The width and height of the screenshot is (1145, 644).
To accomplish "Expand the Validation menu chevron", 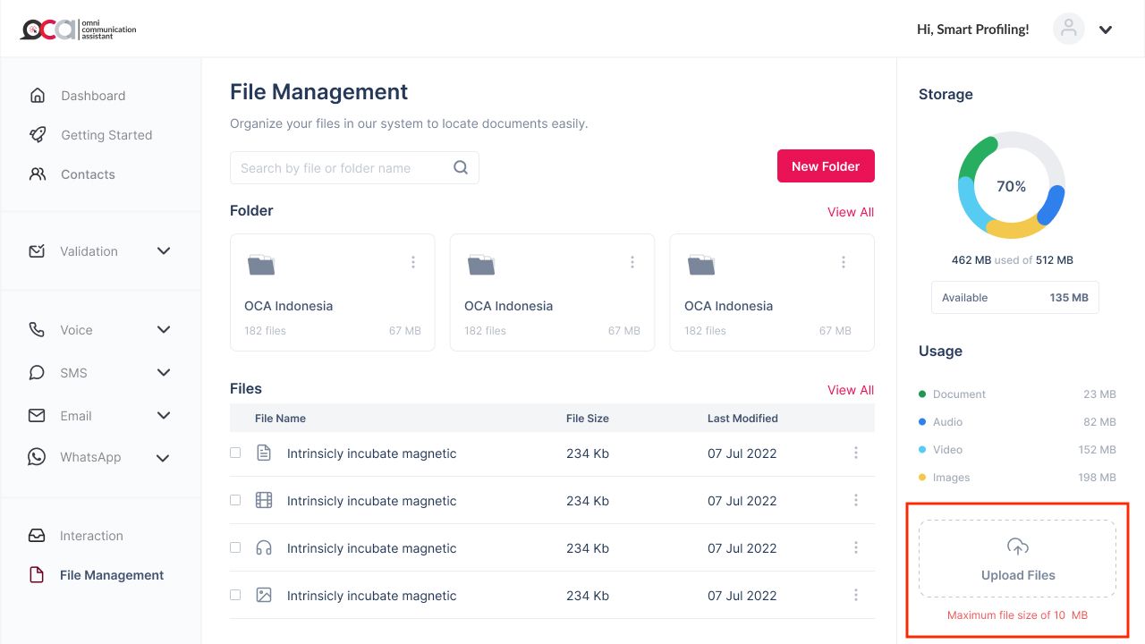I will coord(164,251).
